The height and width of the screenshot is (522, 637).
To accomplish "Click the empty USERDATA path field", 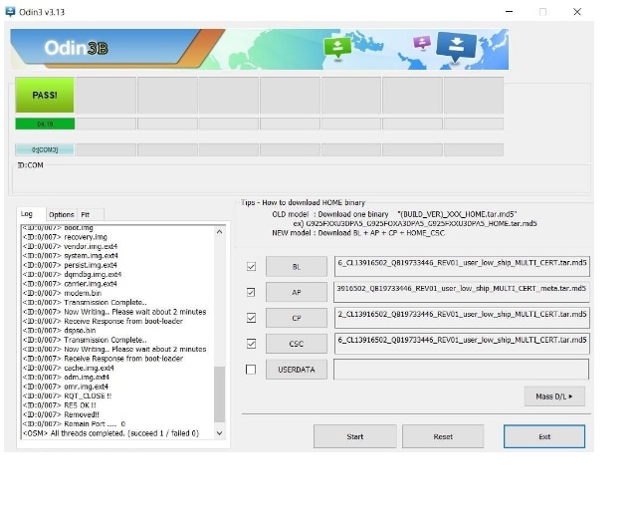I will pos(462,370).
